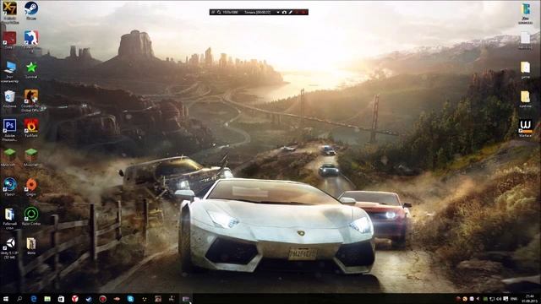The width and height of the screenshot is (541, 304).
Task: Click the red circle recorder taskbar icon
Action: (102, 299)
